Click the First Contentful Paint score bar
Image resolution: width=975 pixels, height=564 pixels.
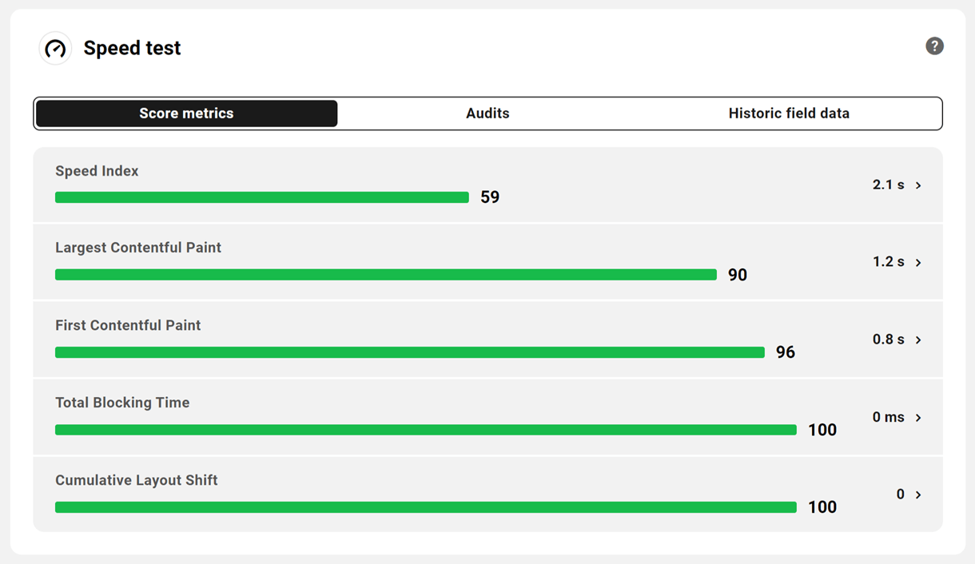tap(409, 352)
